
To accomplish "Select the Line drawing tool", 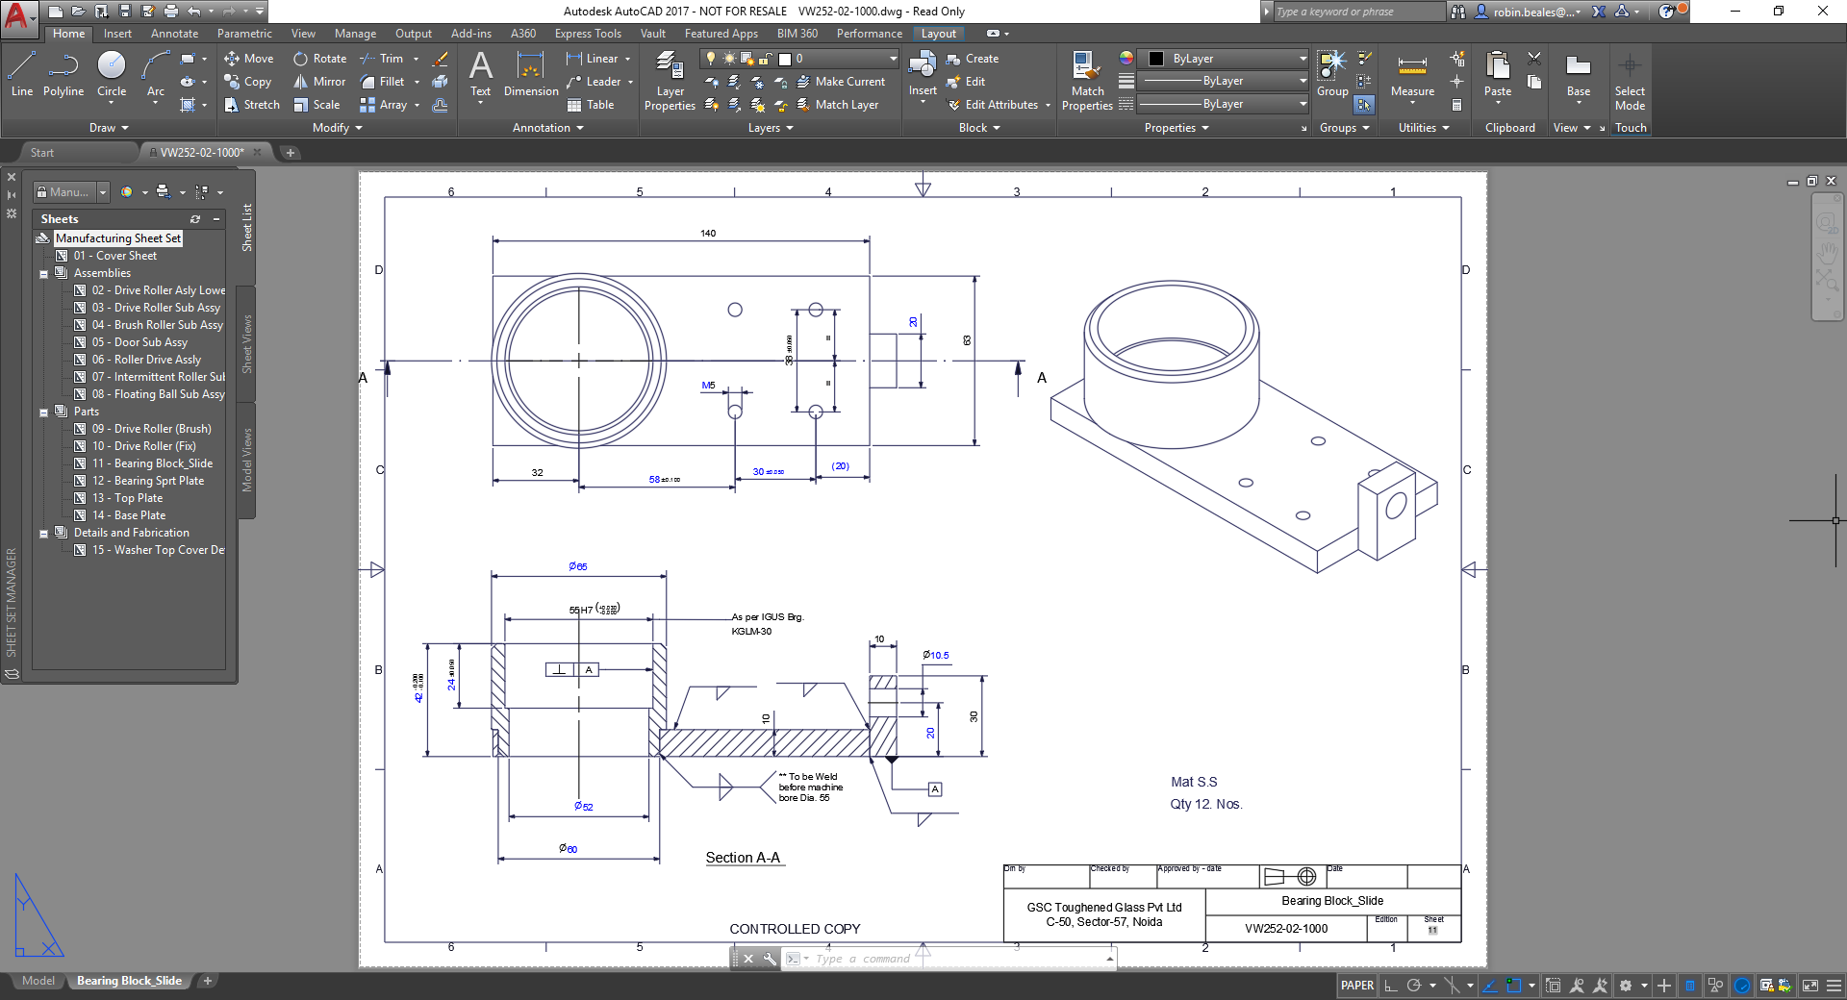I will coord(21,75).
